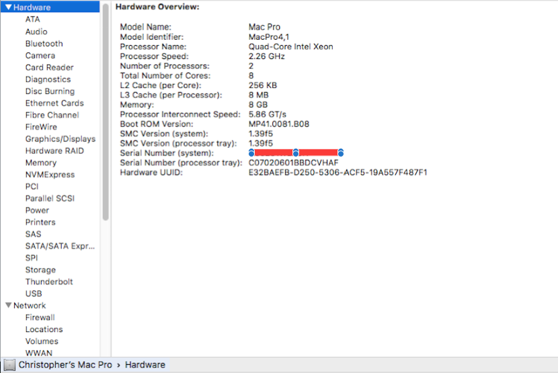Open Card Reader details
This screenshot has width=558, height=373.
[x=50, y=67]
